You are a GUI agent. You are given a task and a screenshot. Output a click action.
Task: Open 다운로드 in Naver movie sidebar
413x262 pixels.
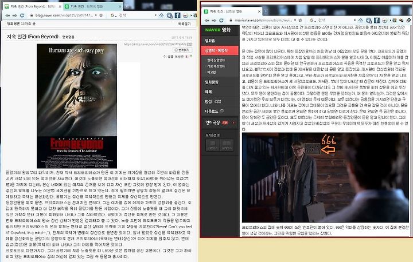point(212,111)
